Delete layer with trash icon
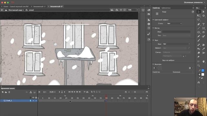The image size is (207, 116). click(x=9, y=92)
